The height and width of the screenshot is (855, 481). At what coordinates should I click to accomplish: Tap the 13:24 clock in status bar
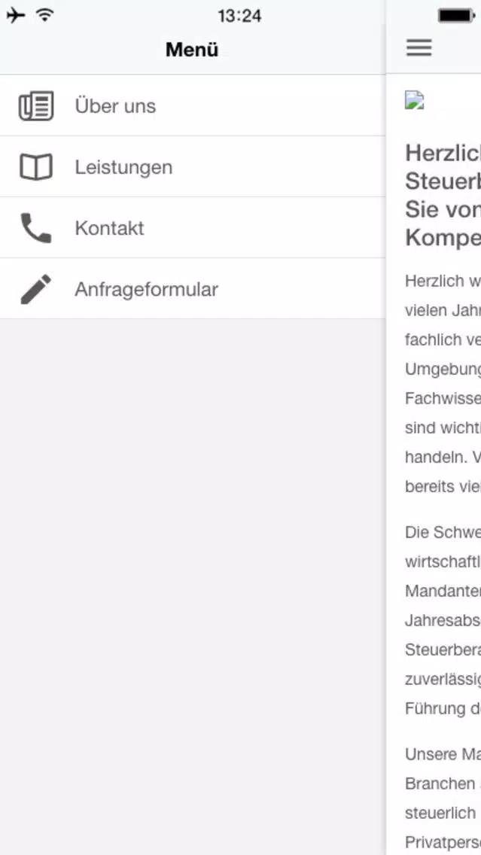(x=240, y=16)
